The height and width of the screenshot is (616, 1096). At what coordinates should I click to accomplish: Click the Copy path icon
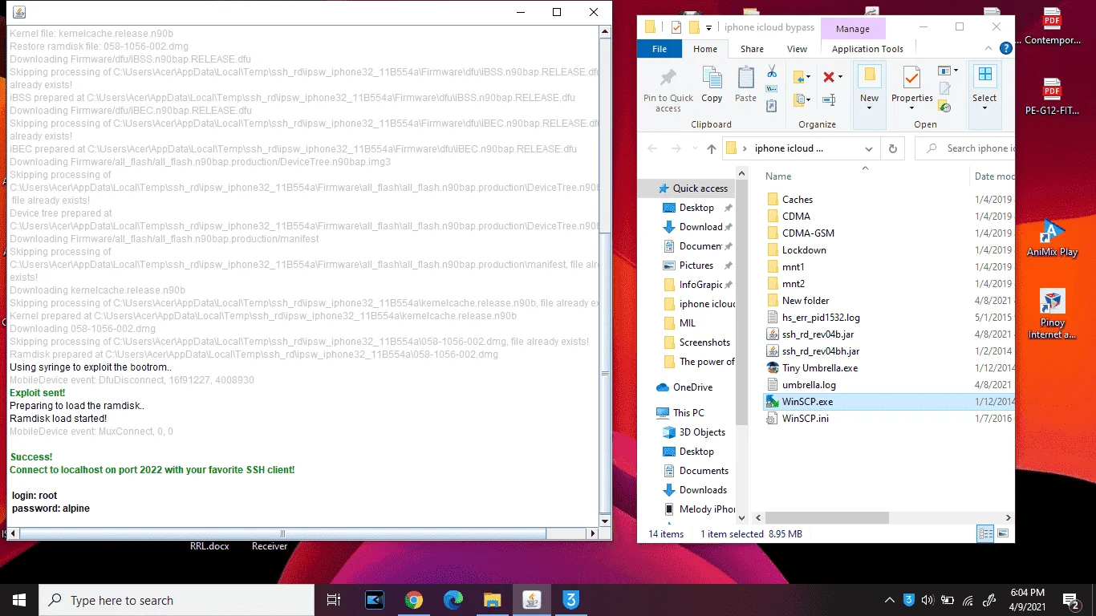point(772,88)
